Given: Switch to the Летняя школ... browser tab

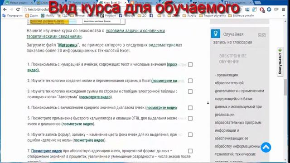Looking at the screenshot, I should click(207, 3).
